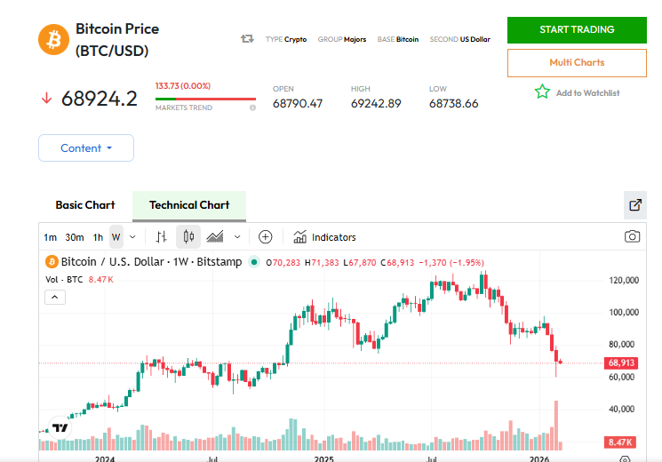Select the 1m timeframe
The height and width of the screenshot is (462, 662).
tap(50, 237)
